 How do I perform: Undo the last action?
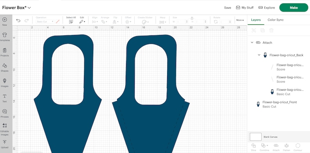[x=18, y=21]
